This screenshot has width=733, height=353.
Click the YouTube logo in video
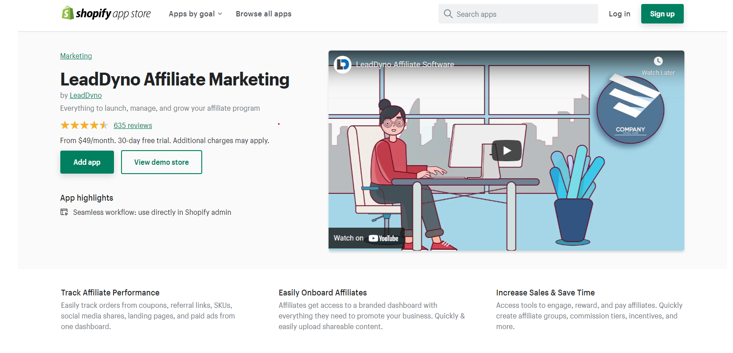[384, 238]
